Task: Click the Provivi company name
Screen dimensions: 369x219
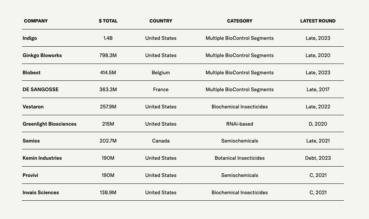Action: (x=30, y=175)
